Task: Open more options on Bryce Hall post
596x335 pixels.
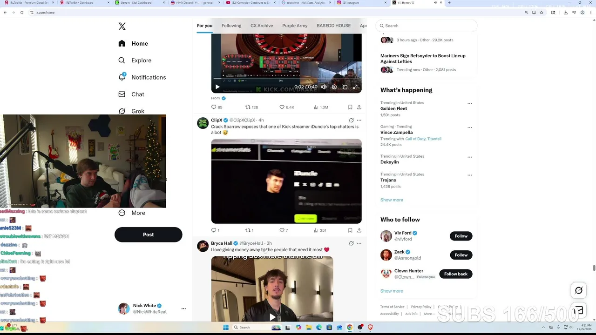Action: [359, 243]
